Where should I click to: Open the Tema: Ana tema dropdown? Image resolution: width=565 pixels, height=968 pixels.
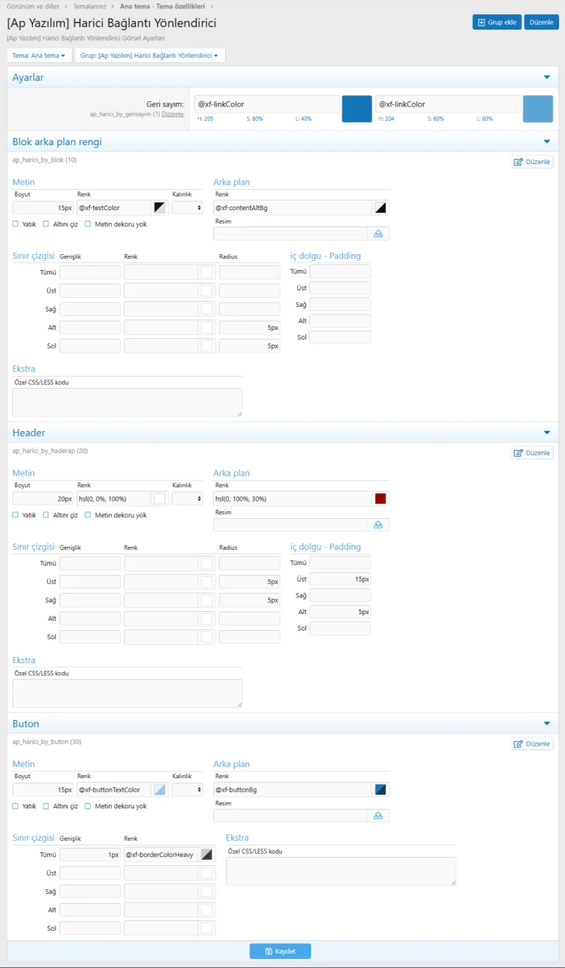click(x=39, y=55)
